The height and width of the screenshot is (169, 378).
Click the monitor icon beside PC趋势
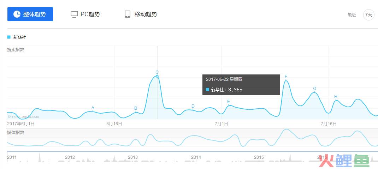(x=74, y=14)
